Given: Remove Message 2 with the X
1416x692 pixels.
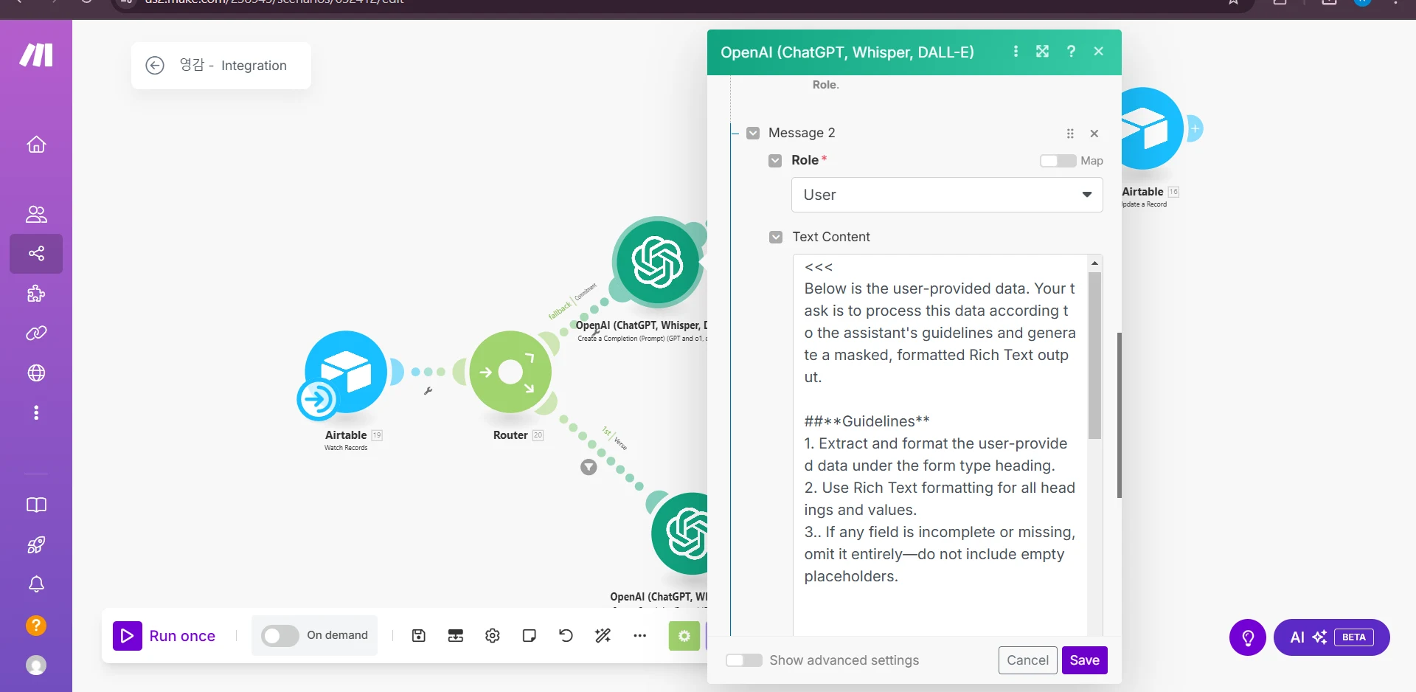Looking at the screenshot, I should (1094, 134).
